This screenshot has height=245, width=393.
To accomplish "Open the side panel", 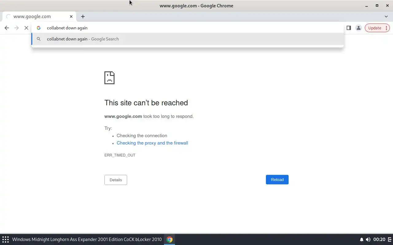I will pos(349,28).
